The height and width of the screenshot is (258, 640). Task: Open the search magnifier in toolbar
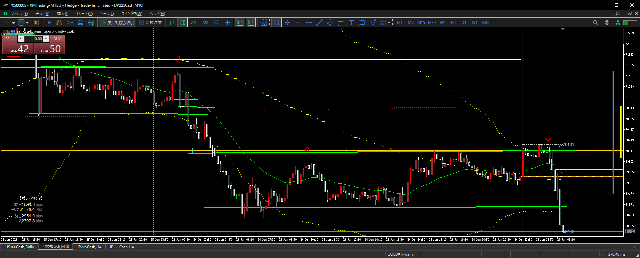[595, 23]
